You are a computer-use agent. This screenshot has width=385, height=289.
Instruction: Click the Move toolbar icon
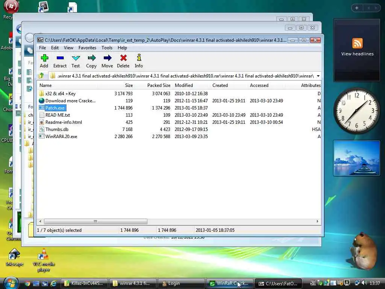coord(107,58)
